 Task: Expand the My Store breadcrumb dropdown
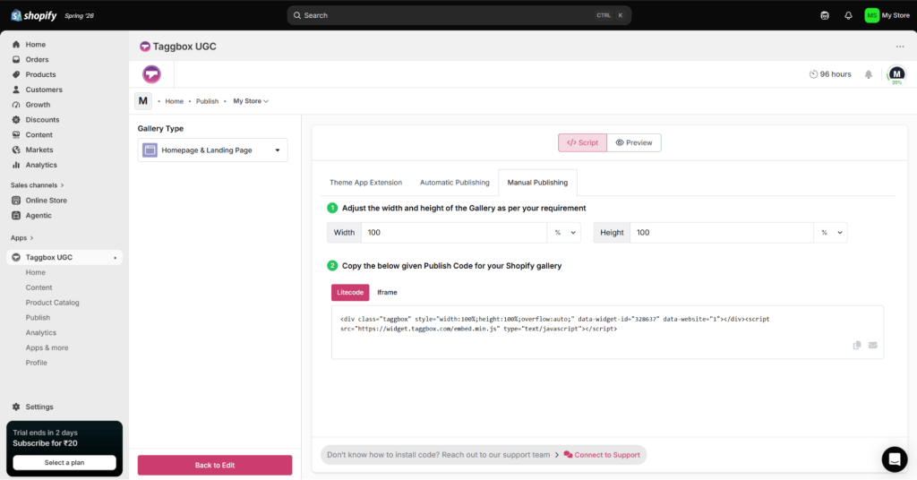click(251, 101)
